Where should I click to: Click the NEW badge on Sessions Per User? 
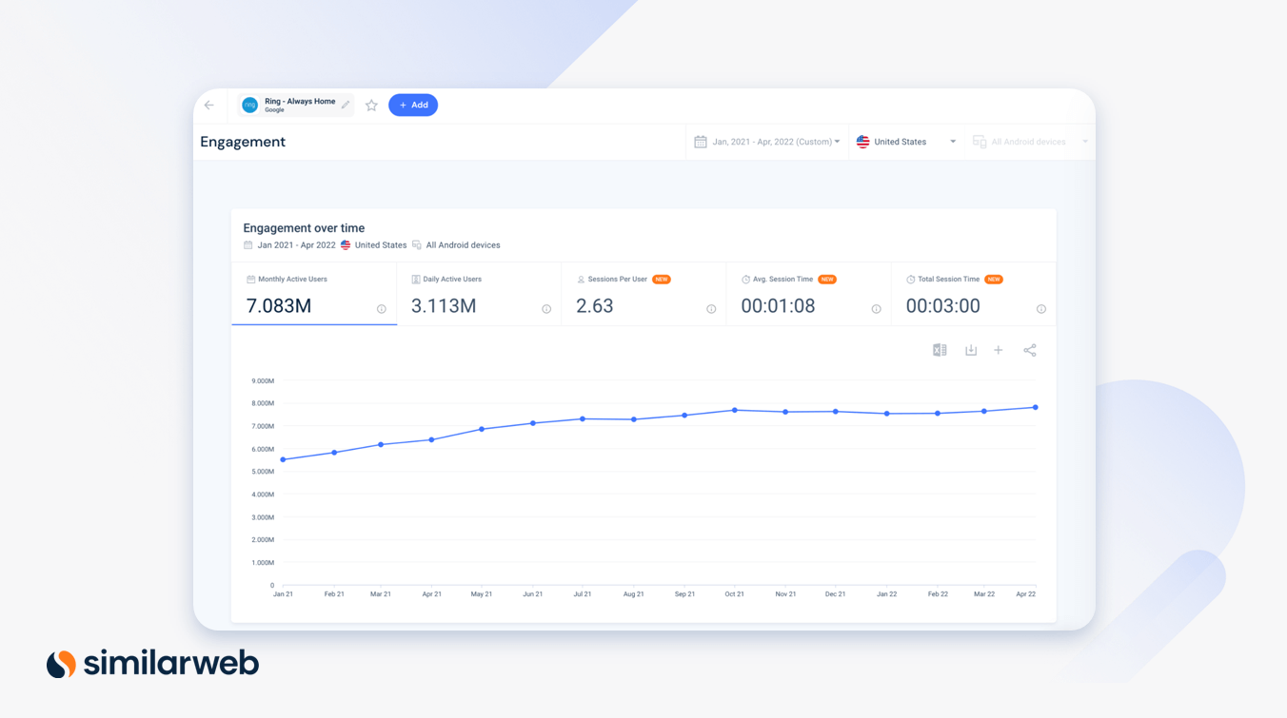(662, 280)
